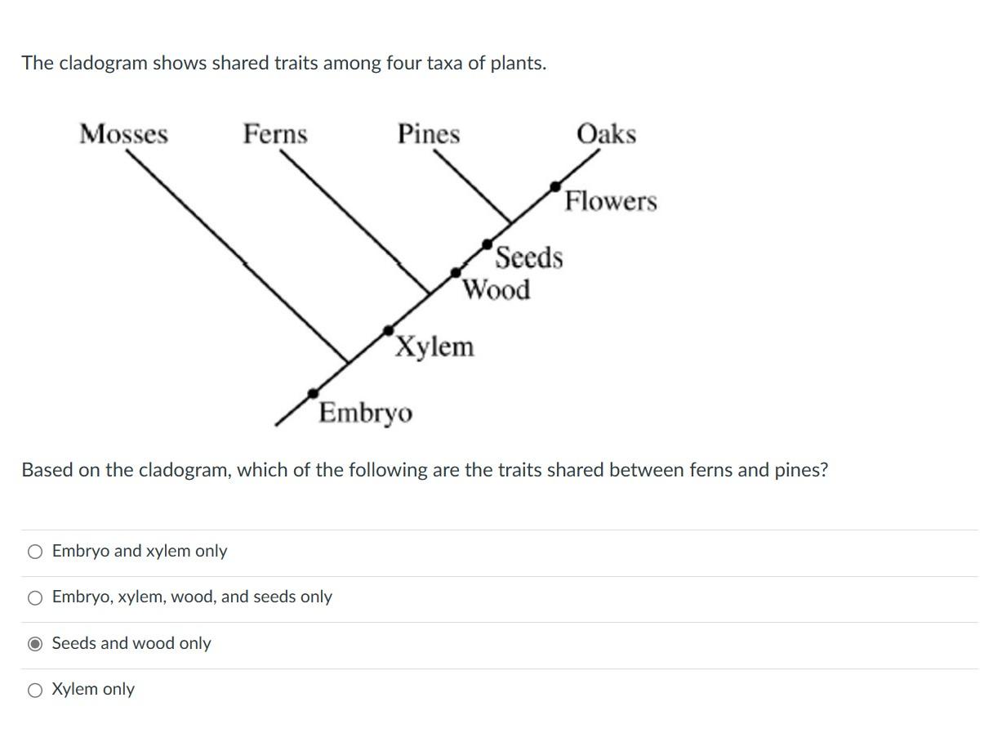Viewport: 1002px width, 729px height.
Task: Select the Ferns taxon label
Action: tap(275, 134)
